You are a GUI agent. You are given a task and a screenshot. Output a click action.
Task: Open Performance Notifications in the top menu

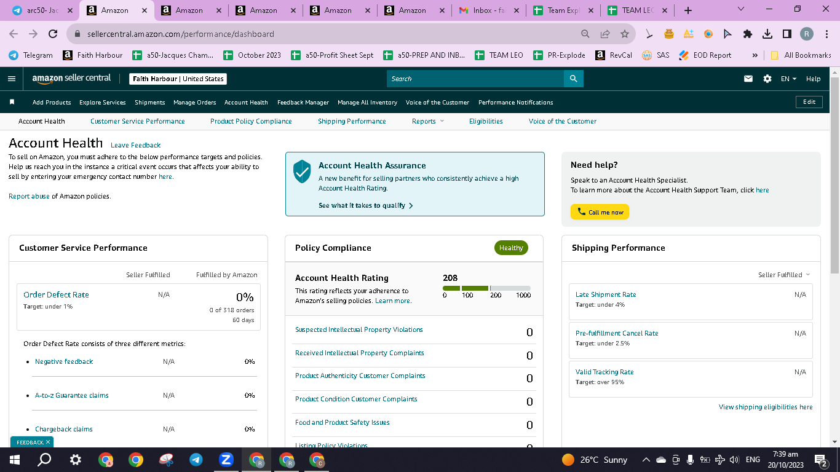pos(516,102)
